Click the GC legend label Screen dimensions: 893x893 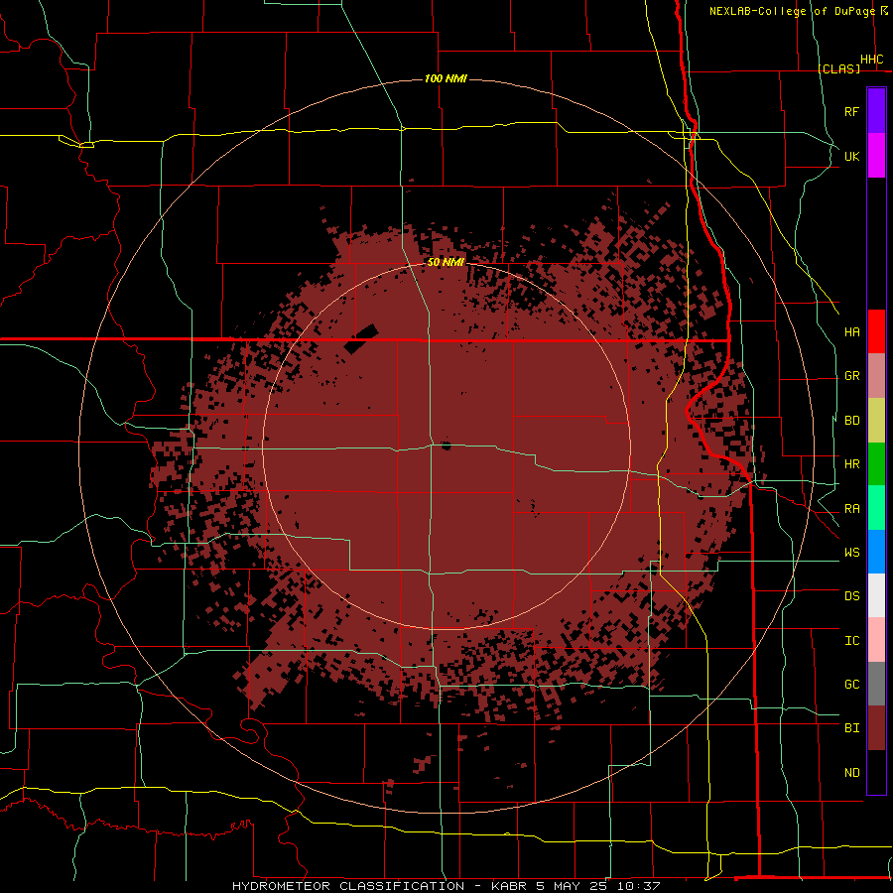(851, 685)
